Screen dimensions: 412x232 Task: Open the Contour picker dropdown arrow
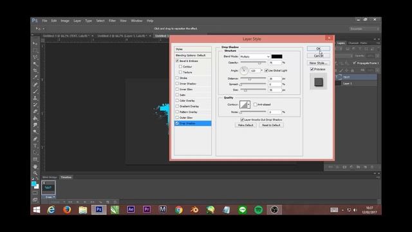tap(248, 104)
